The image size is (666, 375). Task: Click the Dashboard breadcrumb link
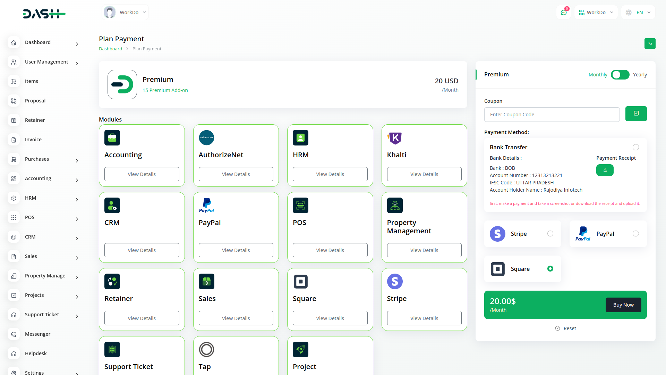(110, 49)
